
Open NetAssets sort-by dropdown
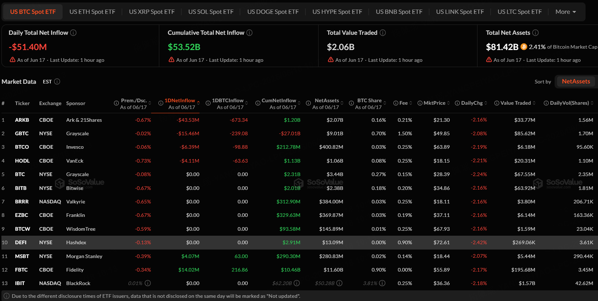click(576, 82)
